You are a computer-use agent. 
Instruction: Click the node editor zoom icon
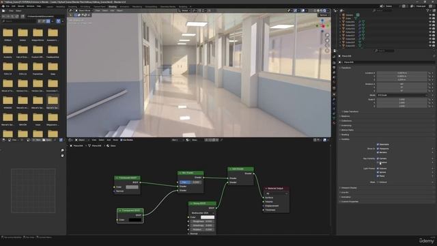point(62,150)
